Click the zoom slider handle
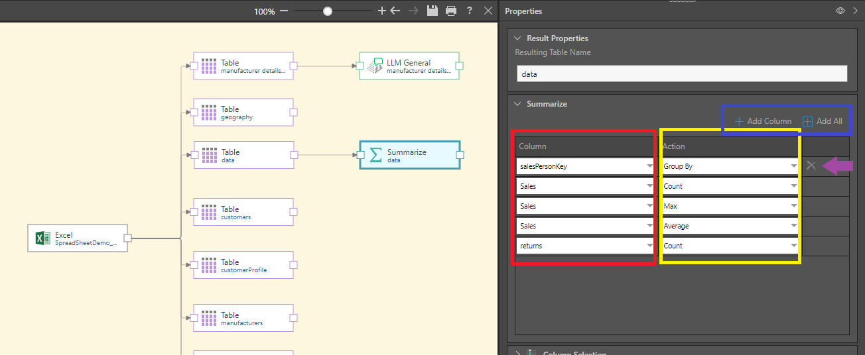Image resolution: width=865 pixels, height=355 pixels. tap(327, 11)
